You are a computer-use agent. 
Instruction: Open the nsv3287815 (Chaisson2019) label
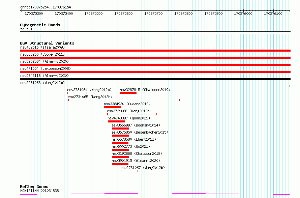tap(145, 90)
